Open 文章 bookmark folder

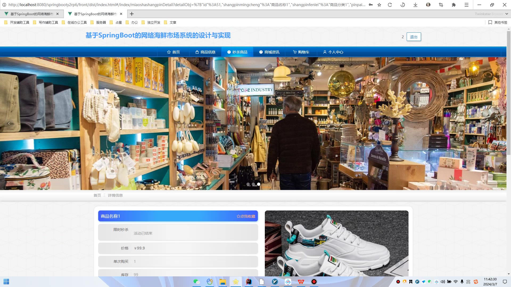pyautogui.click(x=170, y=23)
